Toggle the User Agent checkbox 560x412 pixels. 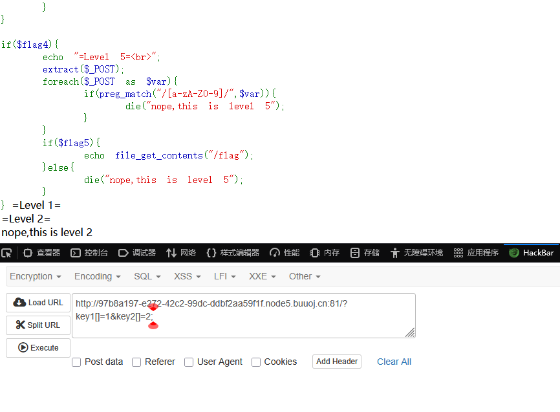pos(189,362)
